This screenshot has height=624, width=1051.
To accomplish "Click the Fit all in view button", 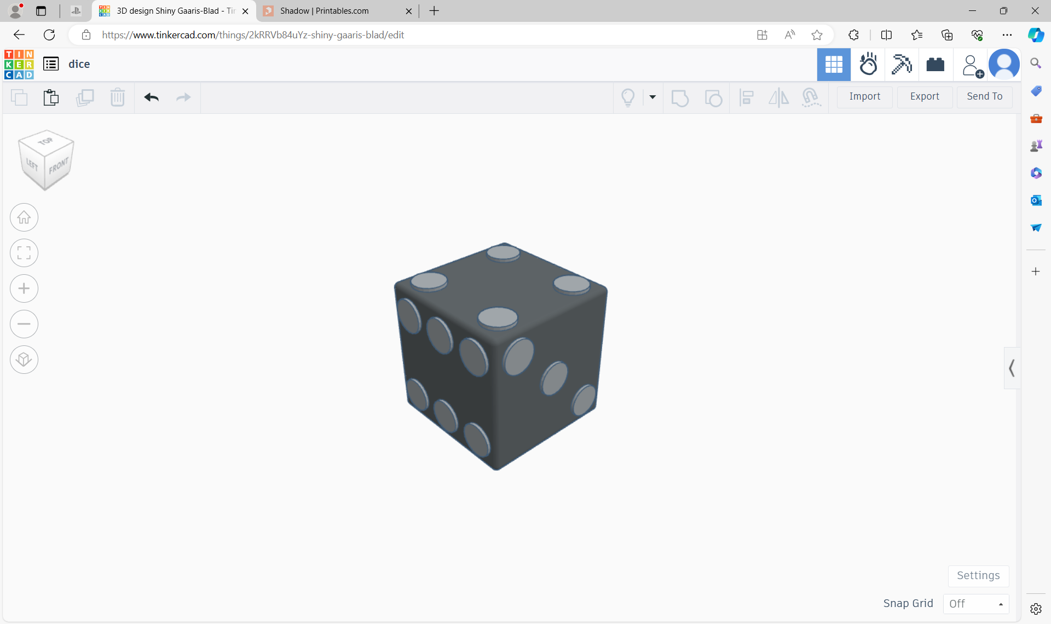I will [x=24, y=253].
